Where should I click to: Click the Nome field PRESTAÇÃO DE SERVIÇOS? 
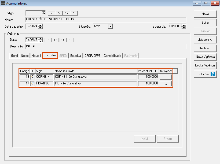coord(106,20)
